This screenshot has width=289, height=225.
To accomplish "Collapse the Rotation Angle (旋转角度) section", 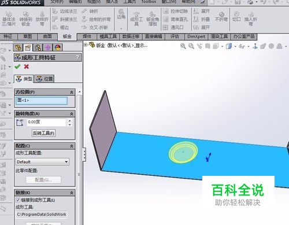I will (72, 114).
